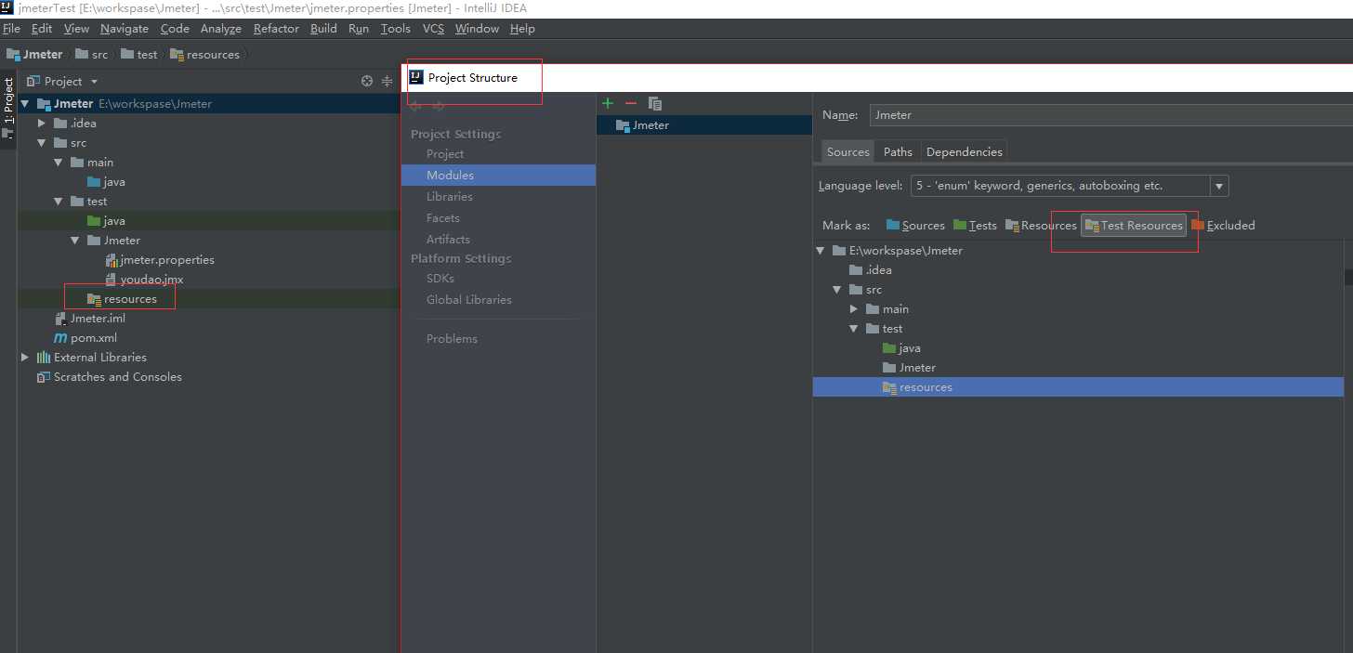Click the module Name input field
Viewport: 1353px width, 653px height.
1110,115
